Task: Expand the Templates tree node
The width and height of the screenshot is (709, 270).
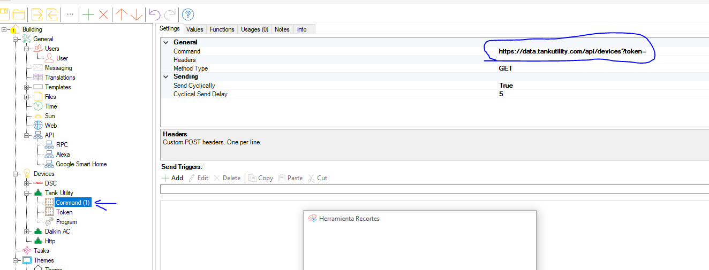Action: click(27, 87)
